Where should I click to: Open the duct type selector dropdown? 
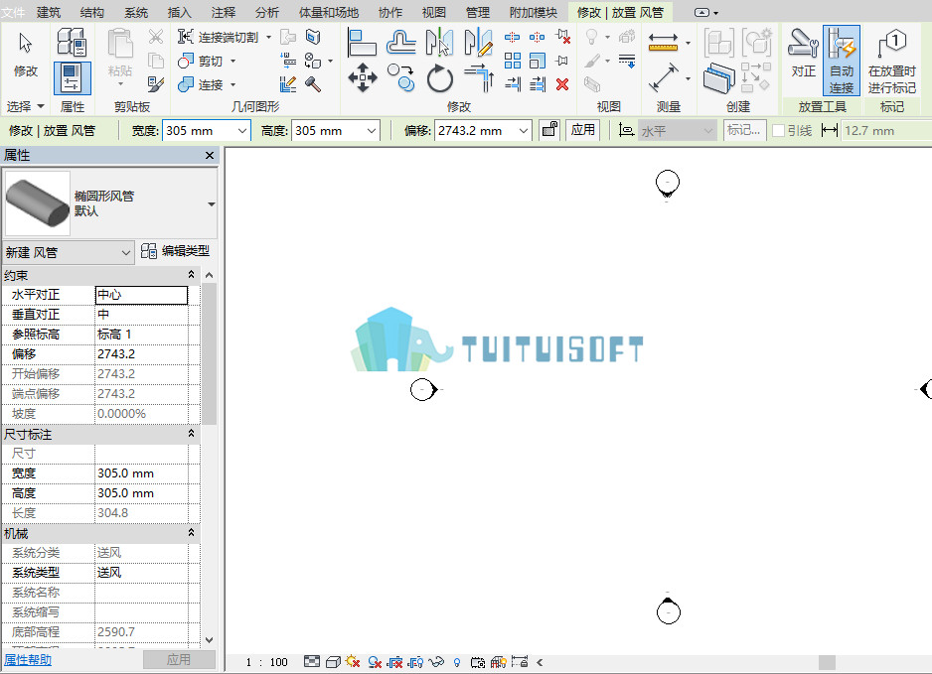click(212, 204)
